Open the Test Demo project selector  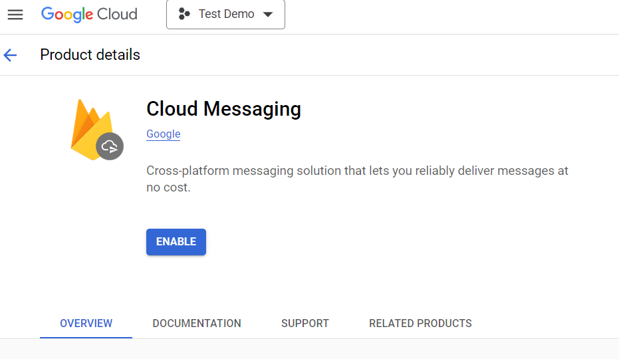(226, 15)
